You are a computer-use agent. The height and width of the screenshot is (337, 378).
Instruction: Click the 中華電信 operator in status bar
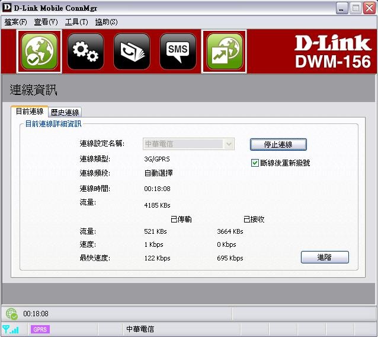tap(140, 329)
